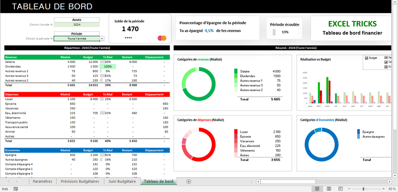Switch to Page Layout view
398x192 pixels.
329,189
